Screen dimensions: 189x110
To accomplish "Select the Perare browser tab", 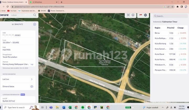I will 13,2.
